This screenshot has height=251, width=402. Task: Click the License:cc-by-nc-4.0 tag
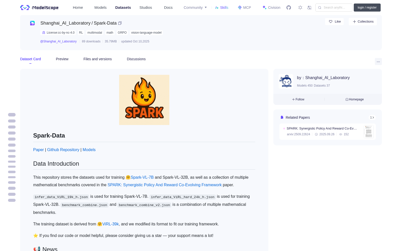click(x=58, y=33)
